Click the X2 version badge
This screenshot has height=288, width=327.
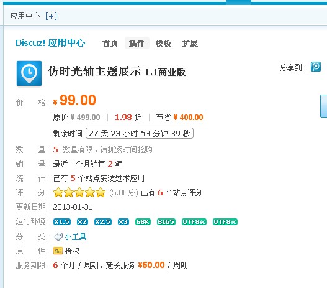point(83,221)
